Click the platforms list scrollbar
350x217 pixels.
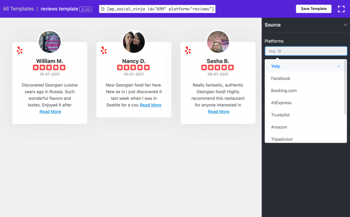(345, 88)
